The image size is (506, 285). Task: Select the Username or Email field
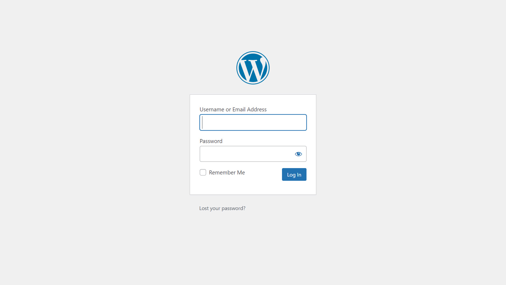click(x=253, y=122)
